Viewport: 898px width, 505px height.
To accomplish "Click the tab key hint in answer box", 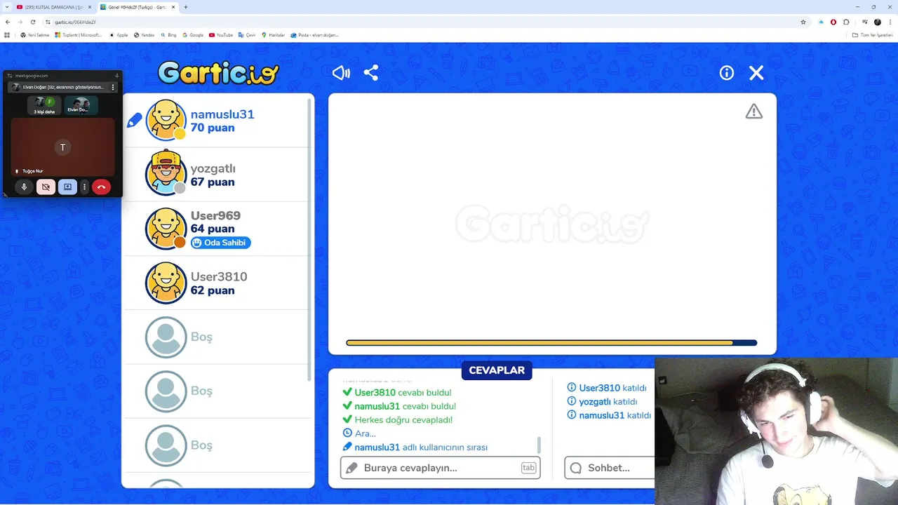I will coord(528,468).
